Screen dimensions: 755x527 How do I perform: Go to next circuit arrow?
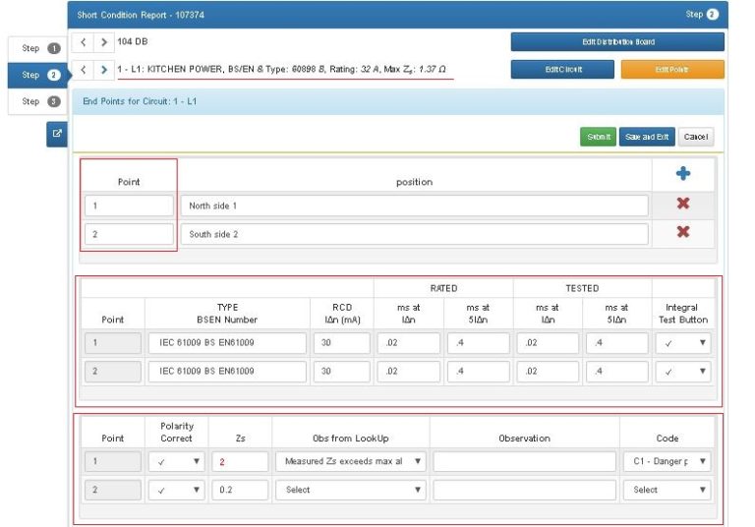(104, 70)
